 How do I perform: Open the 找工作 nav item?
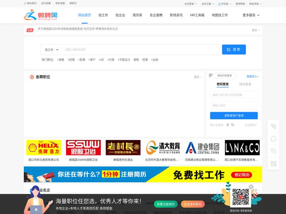click(103, 15)
